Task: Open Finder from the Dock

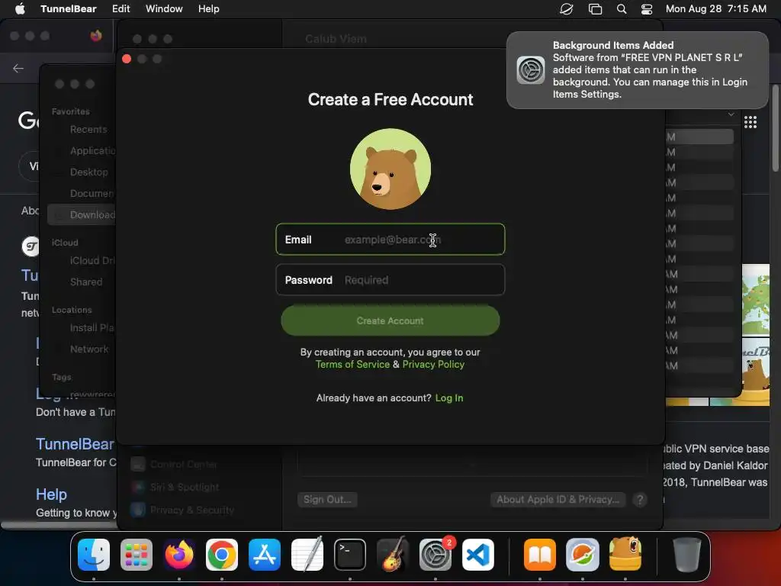Action: 94,555
